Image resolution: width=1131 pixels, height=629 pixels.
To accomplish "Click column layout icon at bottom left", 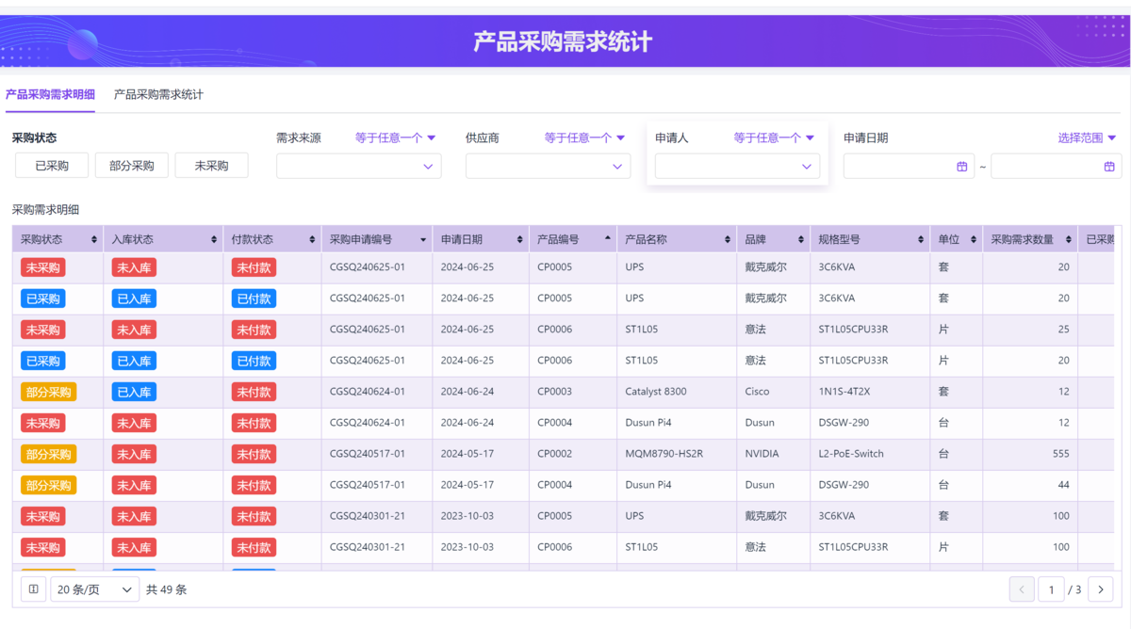I will 33,589.
